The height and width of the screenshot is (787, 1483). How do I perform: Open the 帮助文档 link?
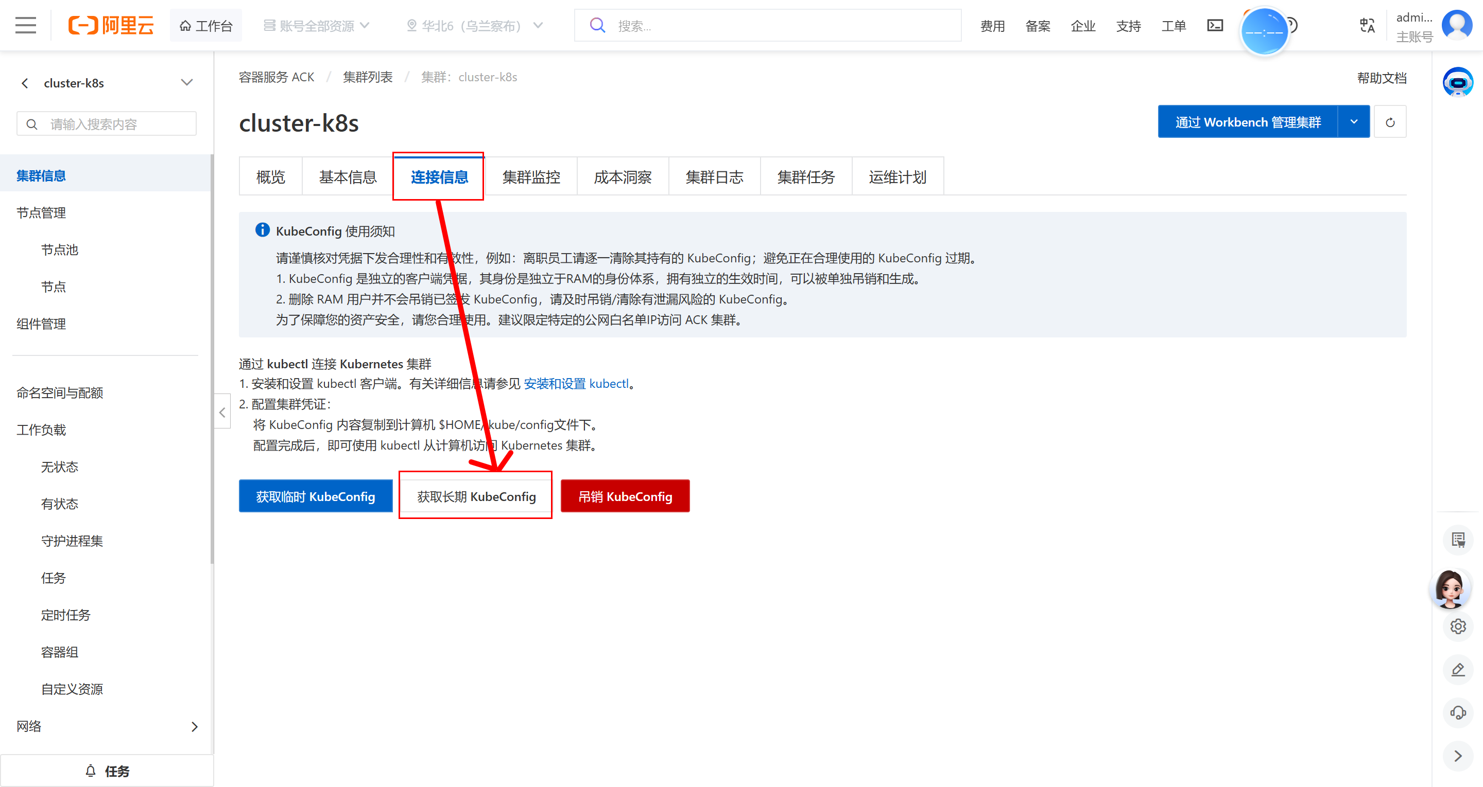tap(1382, 78)
